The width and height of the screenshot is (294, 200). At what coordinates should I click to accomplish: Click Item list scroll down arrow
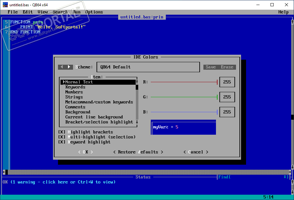point(137,122)
